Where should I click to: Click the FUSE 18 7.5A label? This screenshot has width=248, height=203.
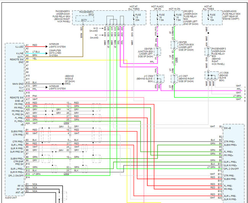tap(162, 17)
